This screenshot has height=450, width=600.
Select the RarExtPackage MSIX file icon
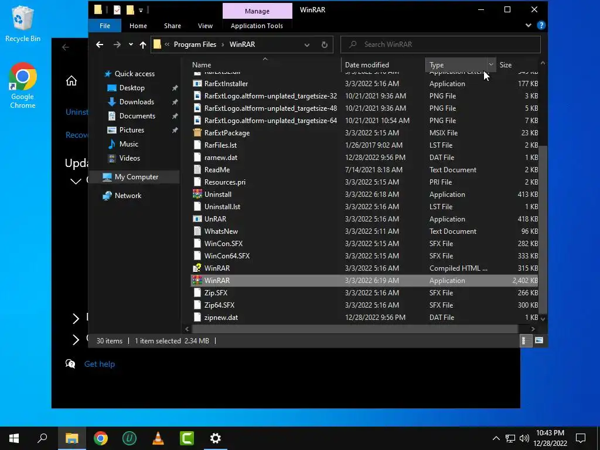(x=197, y=133)
